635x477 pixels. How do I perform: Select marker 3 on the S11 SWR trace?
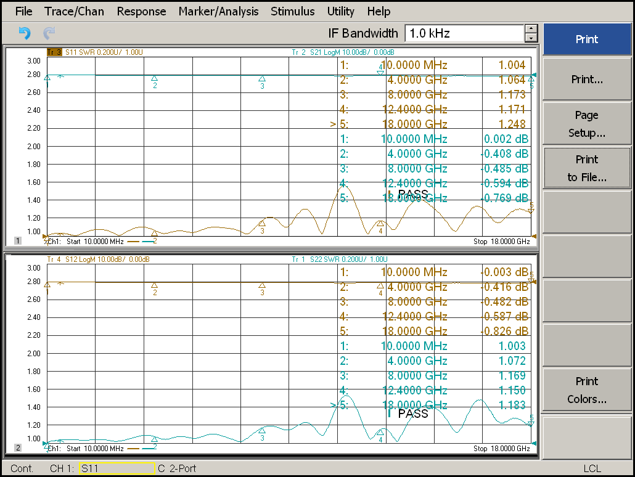coord(262,224)
